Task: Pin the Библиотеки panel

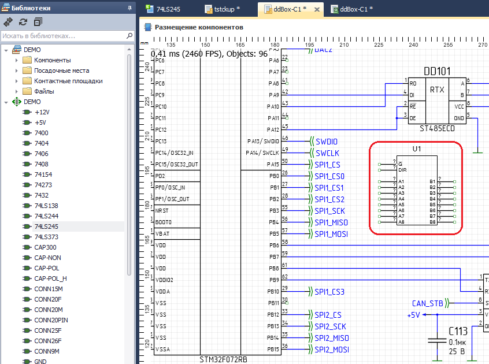Action: click(x=128, y=8)
